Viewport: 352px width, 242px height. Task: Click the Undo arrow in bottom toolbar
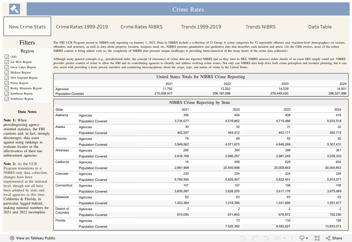click(x=243, y=238)
